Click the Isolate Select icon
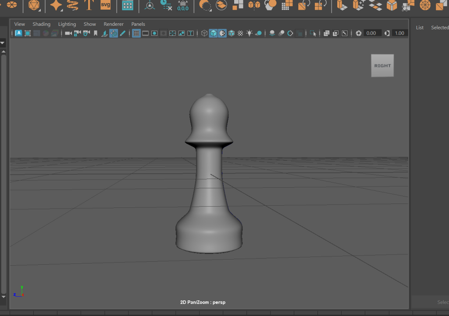Image resolution: width=449 pixels, height=316 pixels. tap(312, 33)
